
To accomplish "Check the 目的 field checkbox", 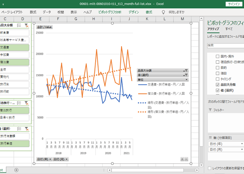I will click(218, 67).
